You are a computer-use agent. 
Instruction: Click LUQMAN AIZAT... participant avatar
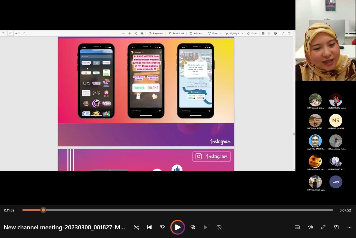[x=315, y=120]
